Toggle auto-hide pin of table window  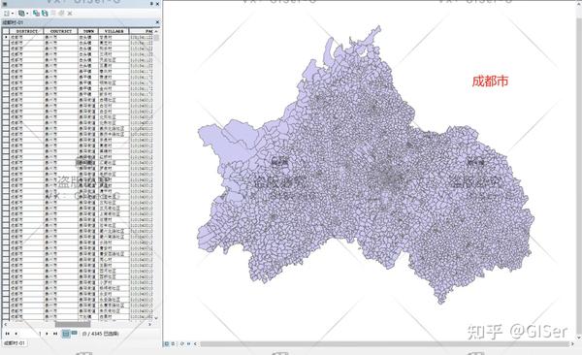pyautogui.click(x=151, y=4)
